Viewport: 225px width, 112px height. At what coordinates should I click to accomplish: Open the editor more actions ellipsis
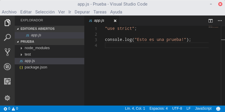[220, 21]
